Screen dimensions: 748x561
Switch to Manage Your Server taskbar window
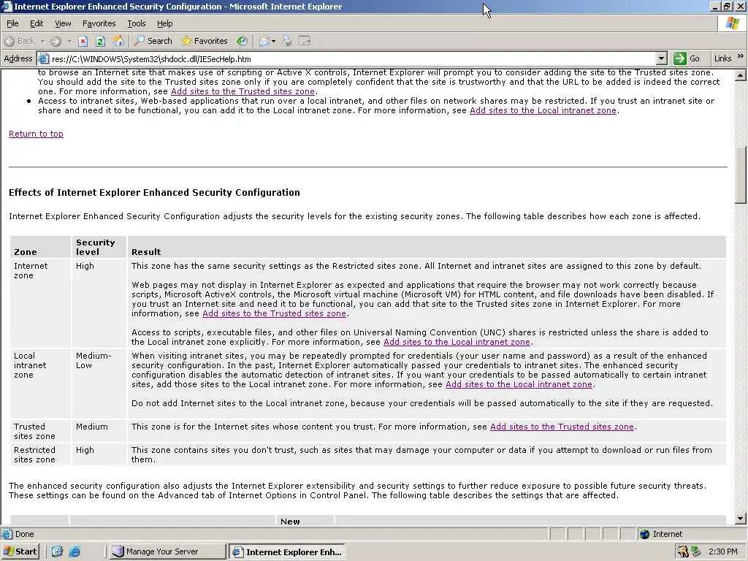167,552
